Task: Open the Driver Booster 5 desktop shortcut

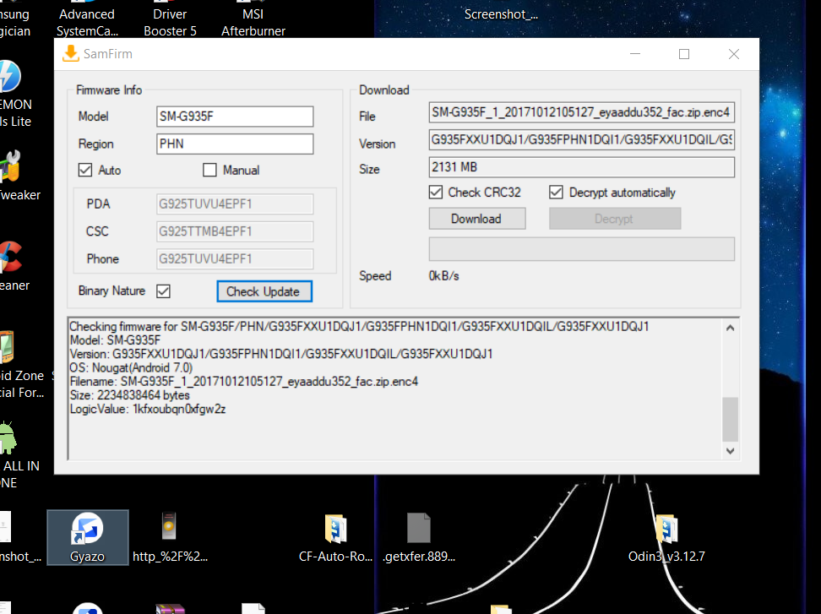Action: (170, 19)
